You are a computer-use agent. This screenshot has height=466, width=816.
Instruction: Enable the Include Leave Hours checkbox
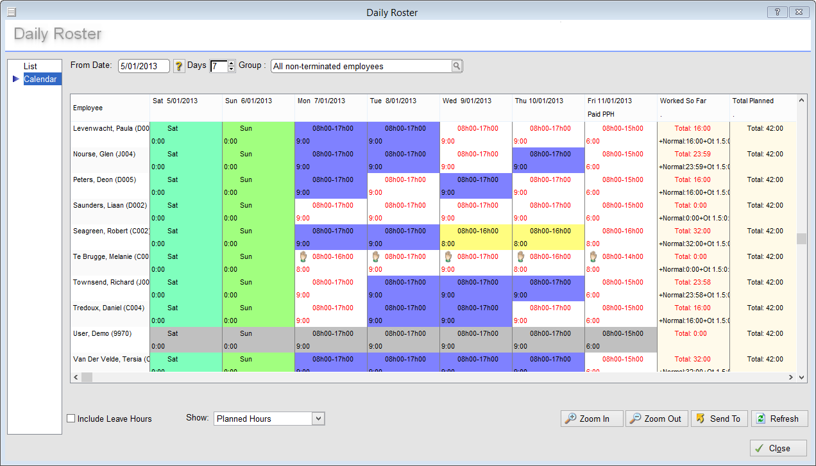[71, 419]
